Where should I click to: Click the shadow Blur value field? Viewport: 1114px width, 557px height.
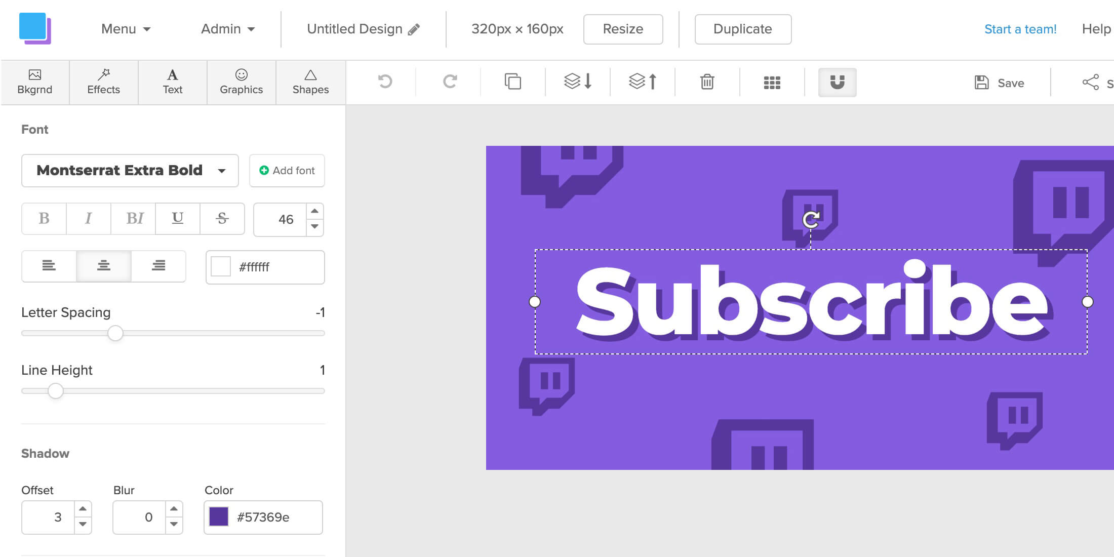140,518
